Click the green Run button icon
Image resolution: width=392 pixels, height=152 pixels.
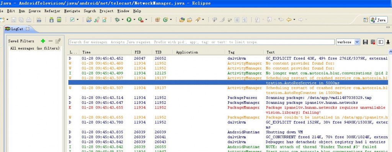[x=129, y=20]
